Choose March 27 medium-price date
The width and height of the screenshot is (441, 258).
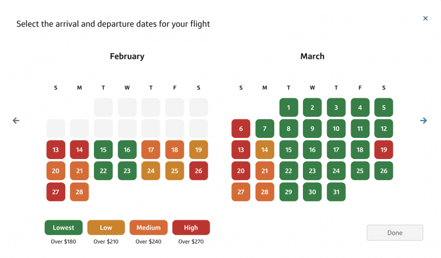[241, 192]
